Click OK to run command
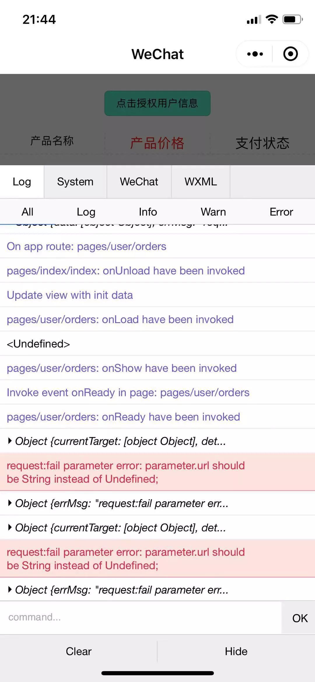This screenshot has width=315, height=682. tap(300, 618)
